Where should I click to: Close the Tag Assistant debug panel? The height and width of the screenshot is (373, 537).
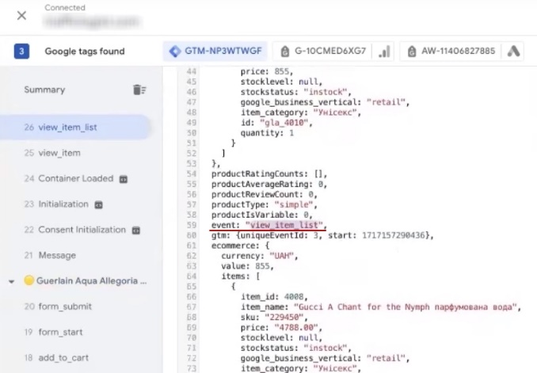click(x=21, y=16)
